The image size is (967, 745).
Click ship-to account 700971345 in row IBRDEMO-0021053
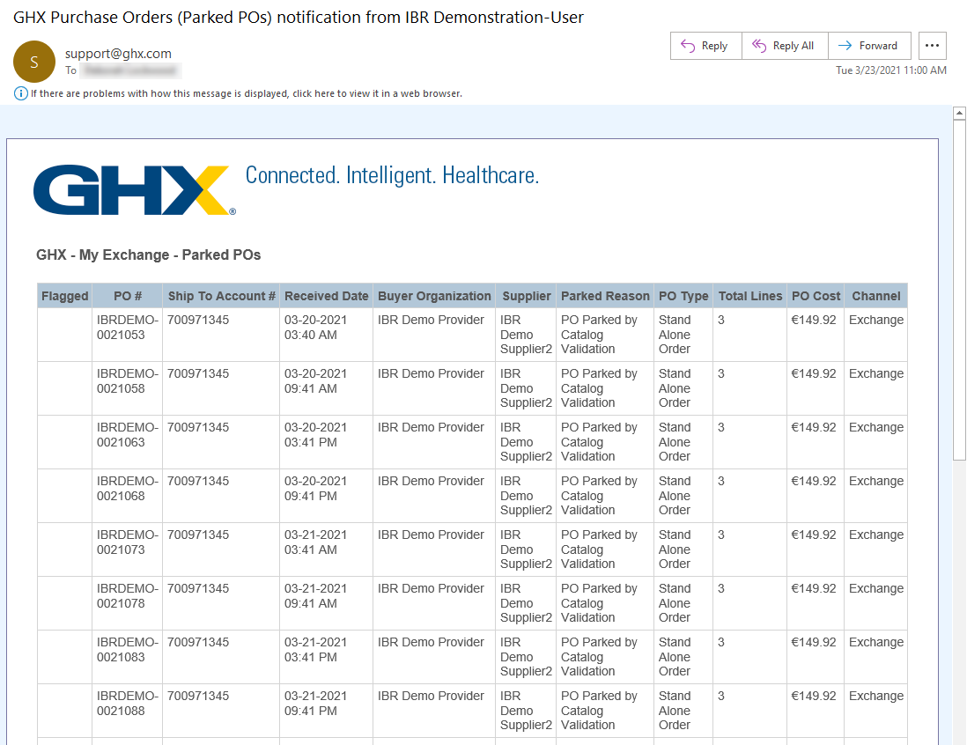coord(198,320)
